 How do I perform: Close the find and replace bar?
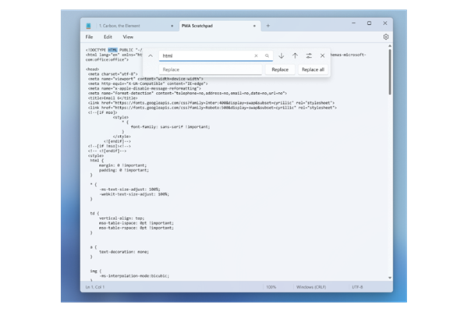pyautogui.click(x=322, y=56)
